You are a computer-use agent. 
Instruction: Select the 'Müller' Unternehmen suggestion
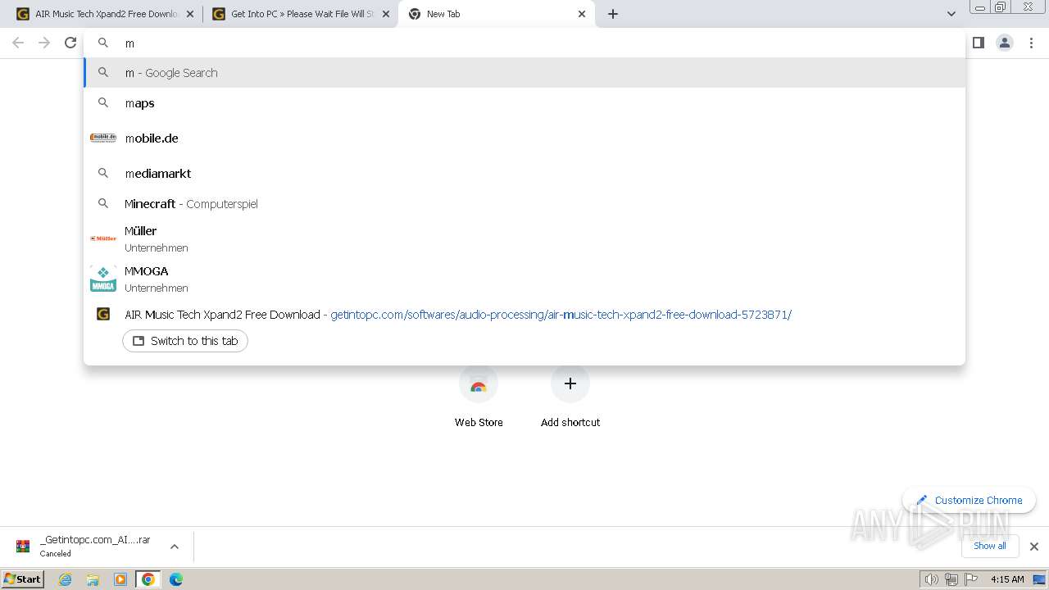[524, 238]
